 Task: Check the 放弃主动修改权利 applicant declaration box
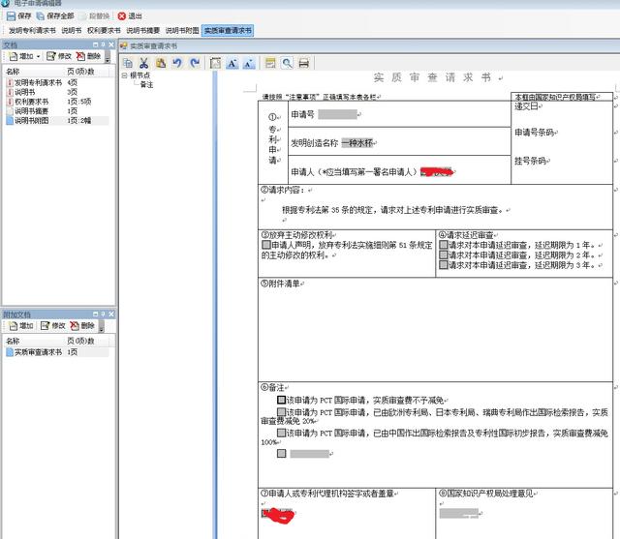point(266,245)
